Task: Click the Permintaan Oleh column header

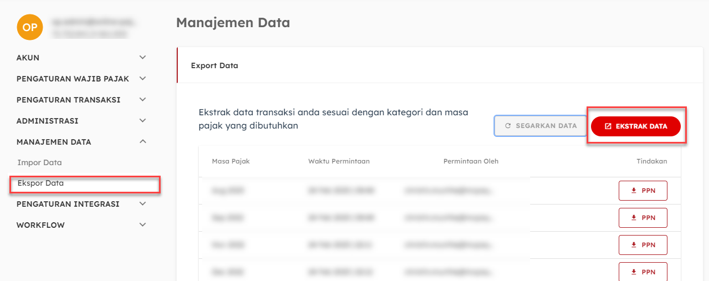Action: pyautogui.click(x=471, y=161)
